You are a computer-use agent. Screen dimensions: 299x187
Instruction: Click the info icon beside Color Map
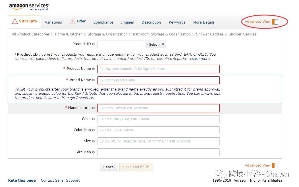pyautogui.click(x=93, y=130)
